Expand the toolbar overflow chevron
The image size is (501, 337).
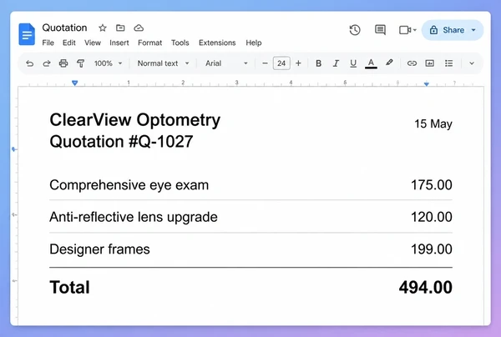(472, 63)
